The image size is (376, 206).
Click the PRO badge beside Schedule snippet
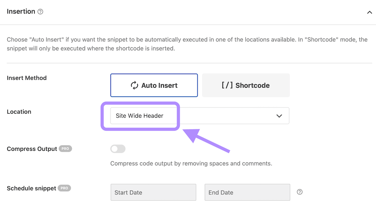point(64,188)
